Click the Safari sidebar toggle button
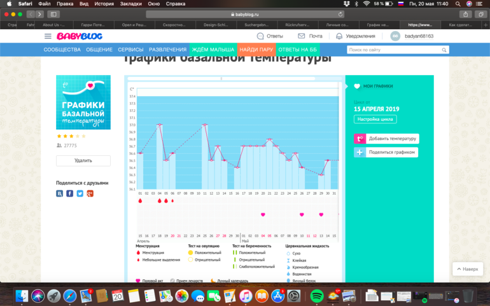This screenshot has height=306, width=490. (53, 14)
